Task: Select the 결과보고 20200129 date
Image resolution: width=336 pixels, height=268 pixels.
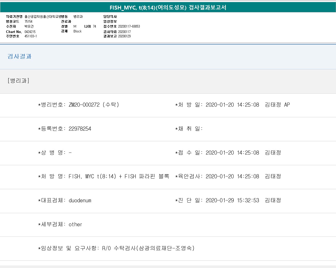Action: (x=124, y=36)
